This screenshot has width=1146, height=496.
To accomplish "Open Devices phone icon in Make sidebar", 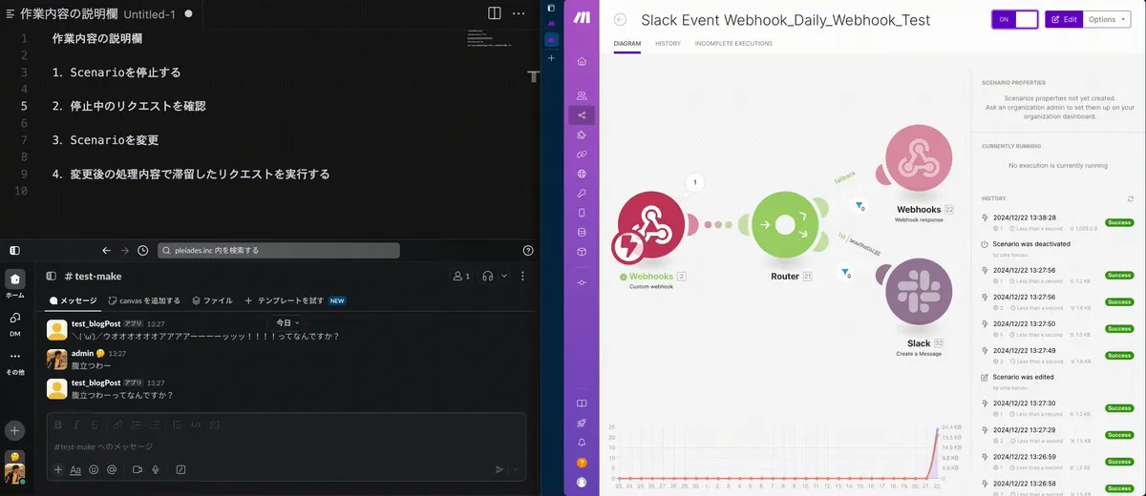I will tap(582, 213).
